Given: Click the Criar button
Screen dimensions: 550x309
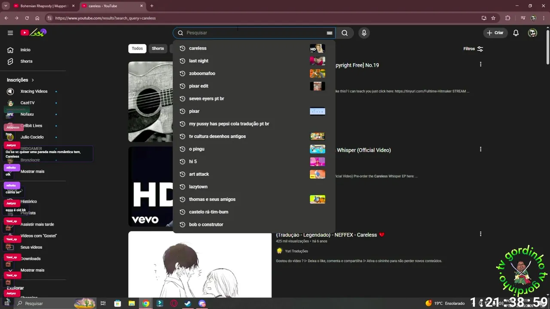Looking at the screenshot, I should 495,33.
